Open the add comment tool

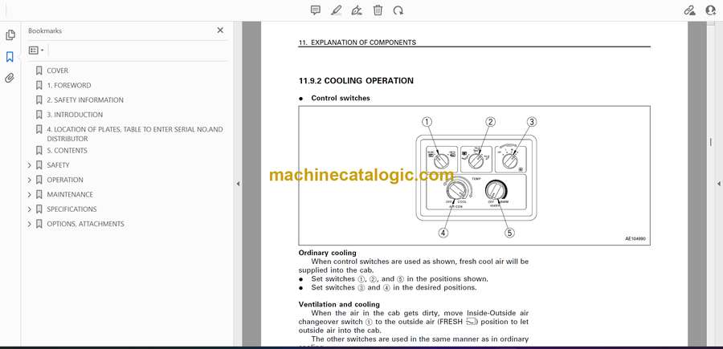(316, 10)
